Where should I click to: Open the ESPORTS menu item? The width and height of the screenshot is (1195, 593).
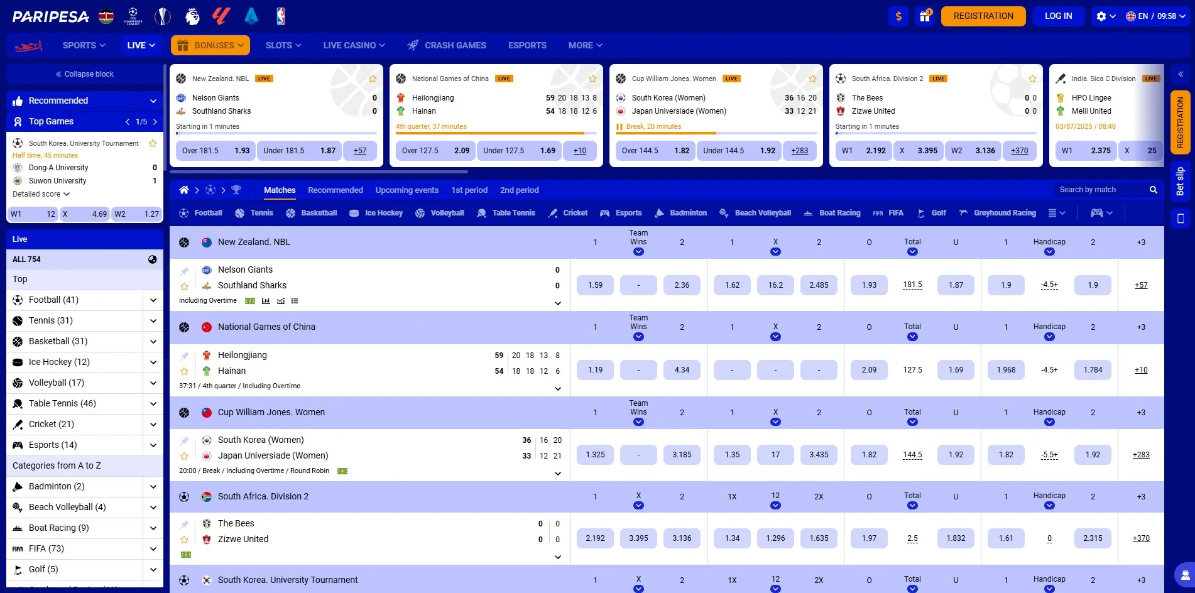coord(527,45)
